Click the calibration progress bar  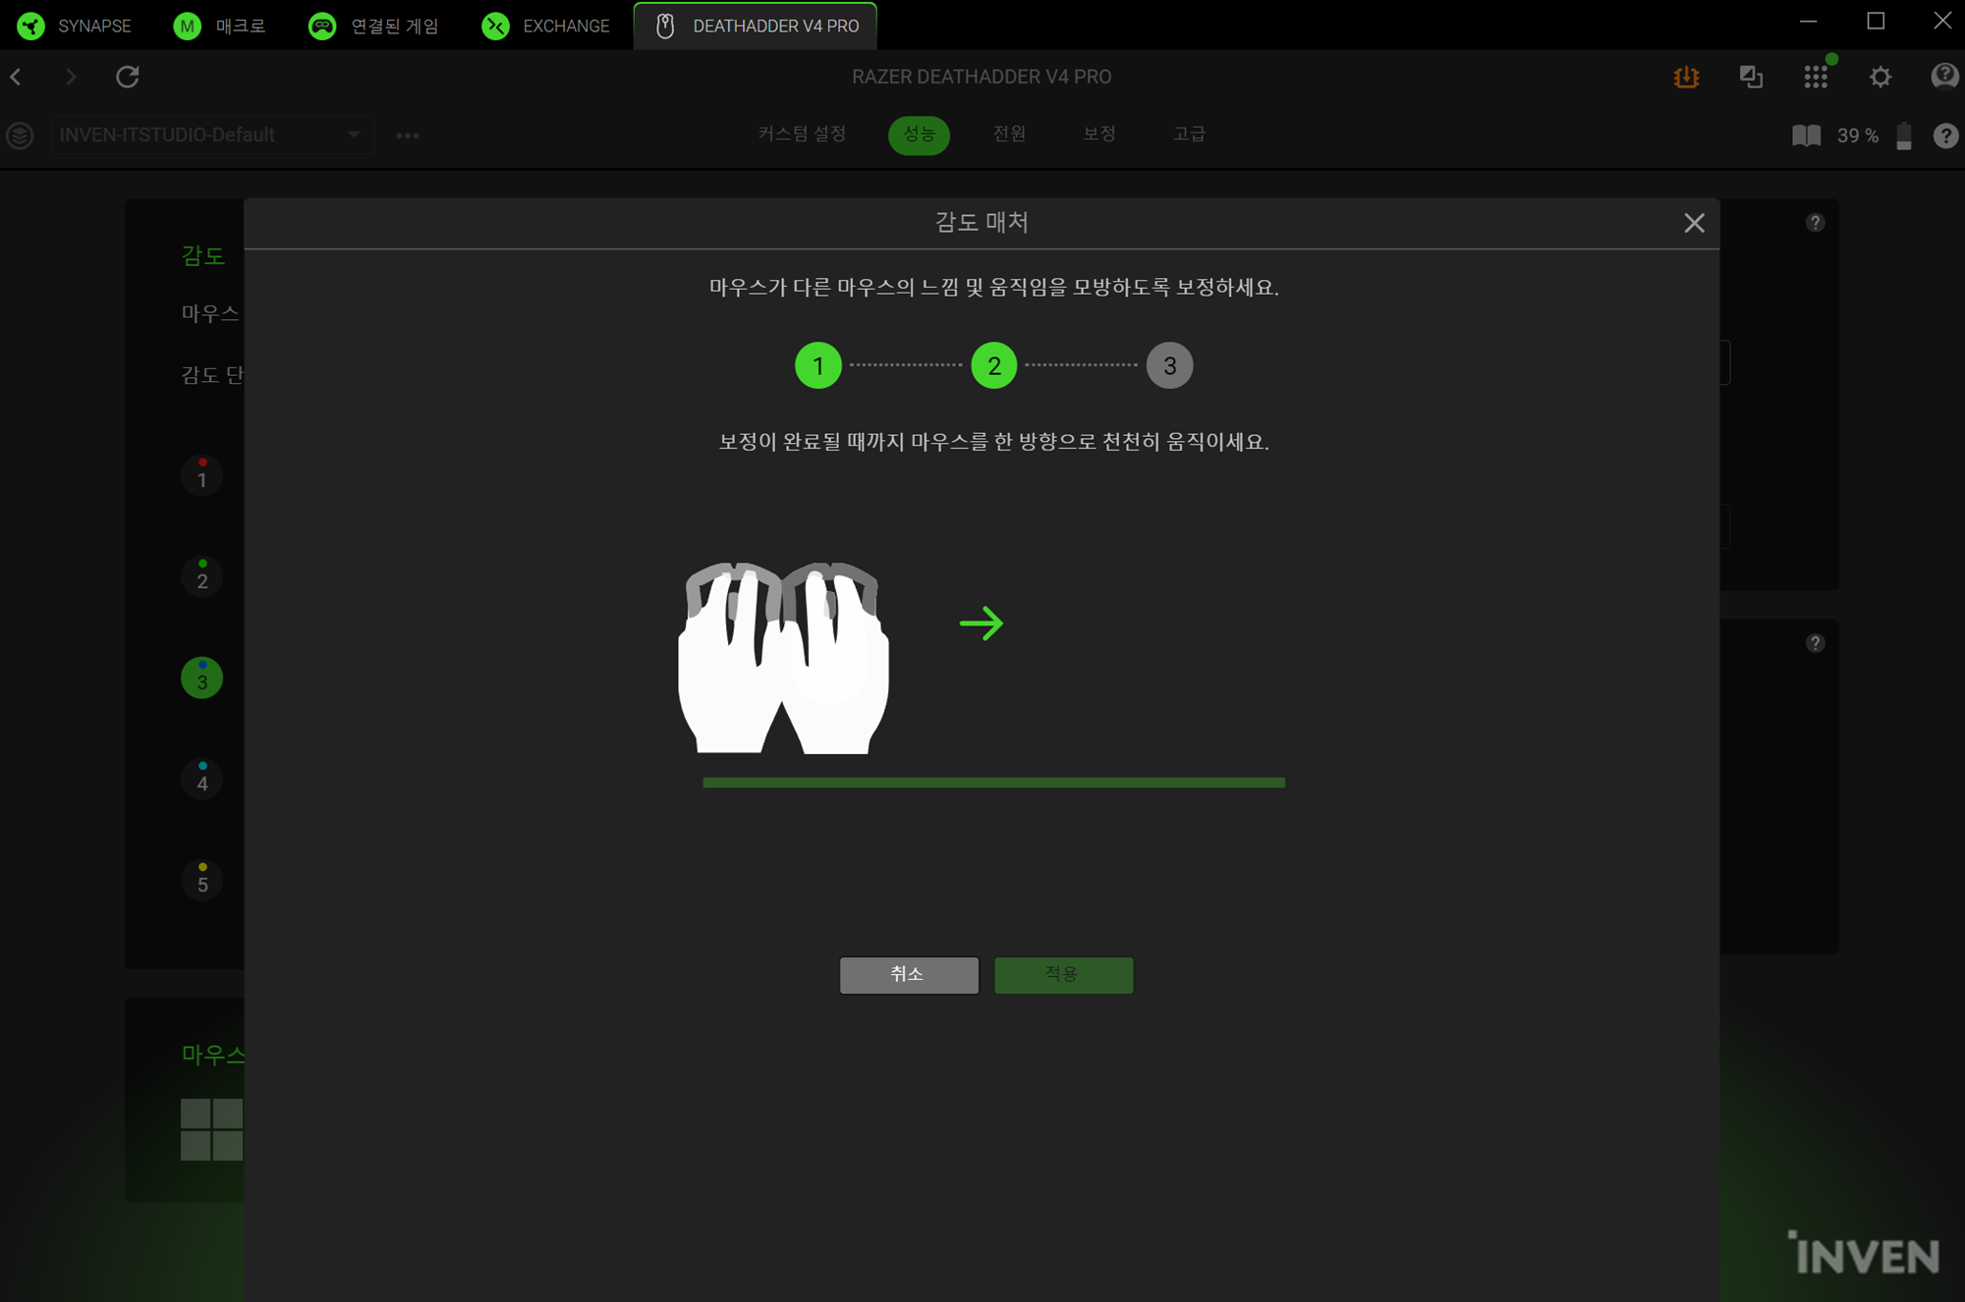(993, 783)
